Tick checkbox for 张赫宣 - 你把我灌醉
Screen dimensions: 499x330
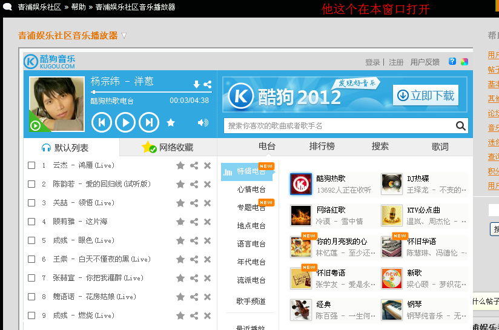click(31, 278)
